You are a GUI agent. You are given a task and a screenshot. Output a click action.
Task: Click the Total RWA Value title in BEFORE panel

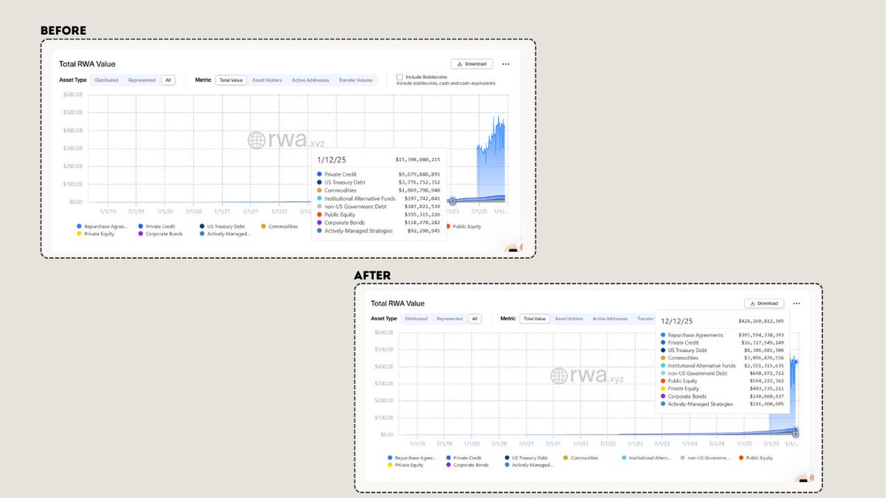(x=87, y=64)
